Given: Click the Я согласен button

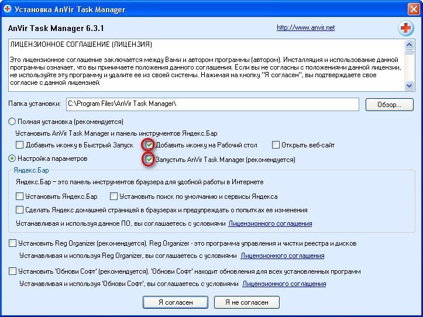Looking at the screenshot, I should tap(176, 302).
